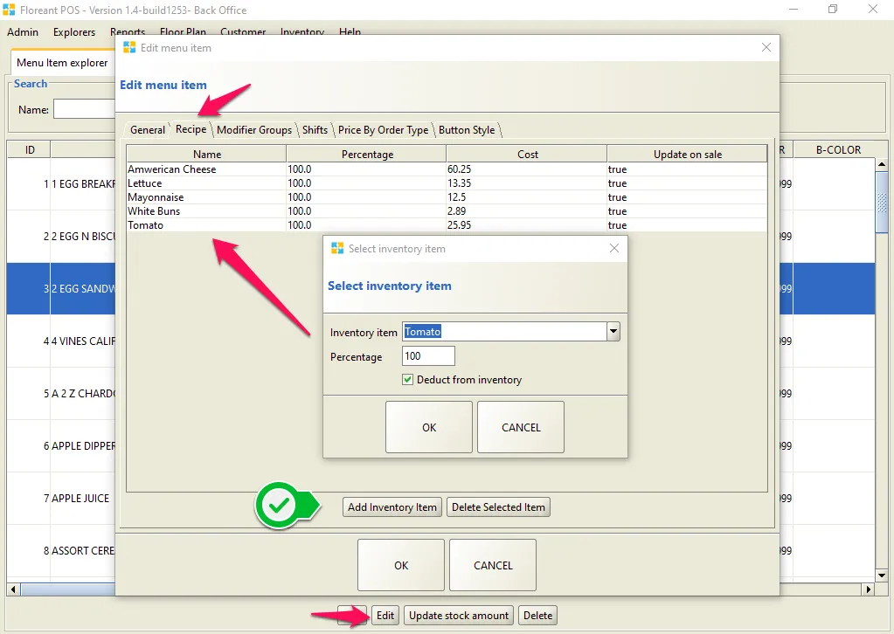Screen dimensions: 894x634
Task: Click the horizontal scrollbar right arrow
Action: point(869,589)
